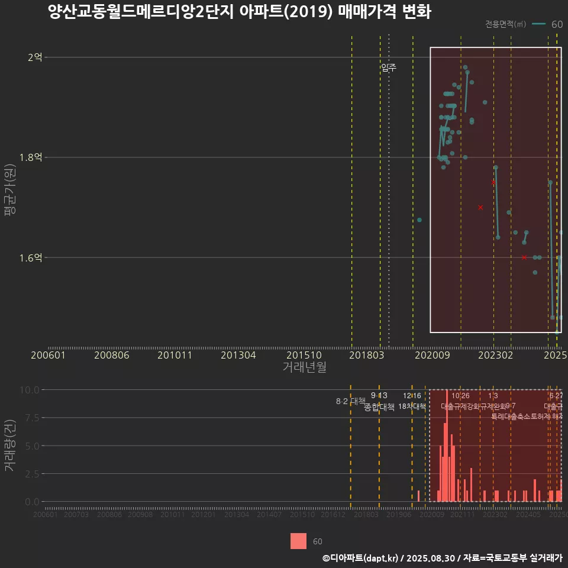The image size is (568, 568).
Task: Click the 10.0 volume axis label
Action: tap(30, 390)
